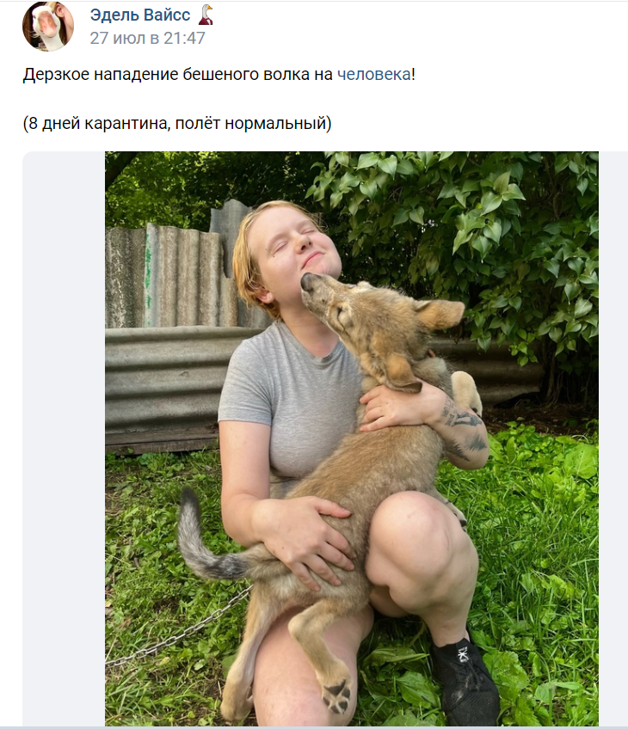Open the attached wolf pup photo
Viewport: 628px width, 729px height.
[352, 438]
